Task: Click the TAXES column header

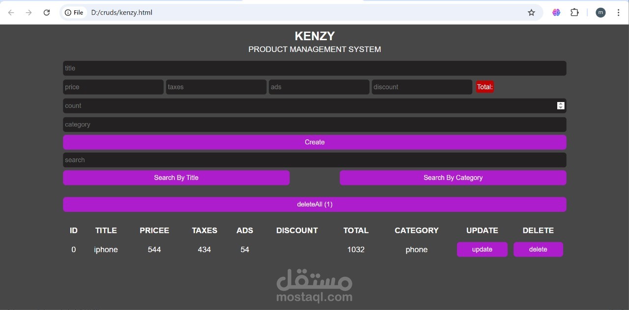Action: [x=204, y=231]
